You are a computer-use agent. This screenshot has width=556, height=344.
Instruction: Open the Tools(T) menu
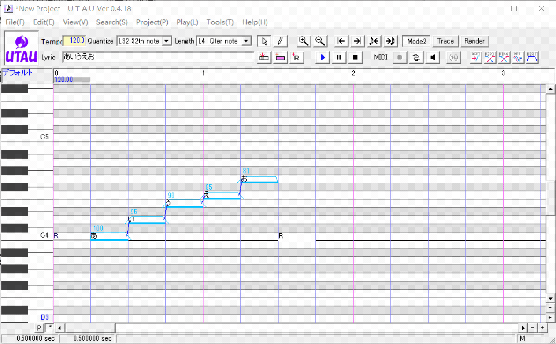(220, 22)
